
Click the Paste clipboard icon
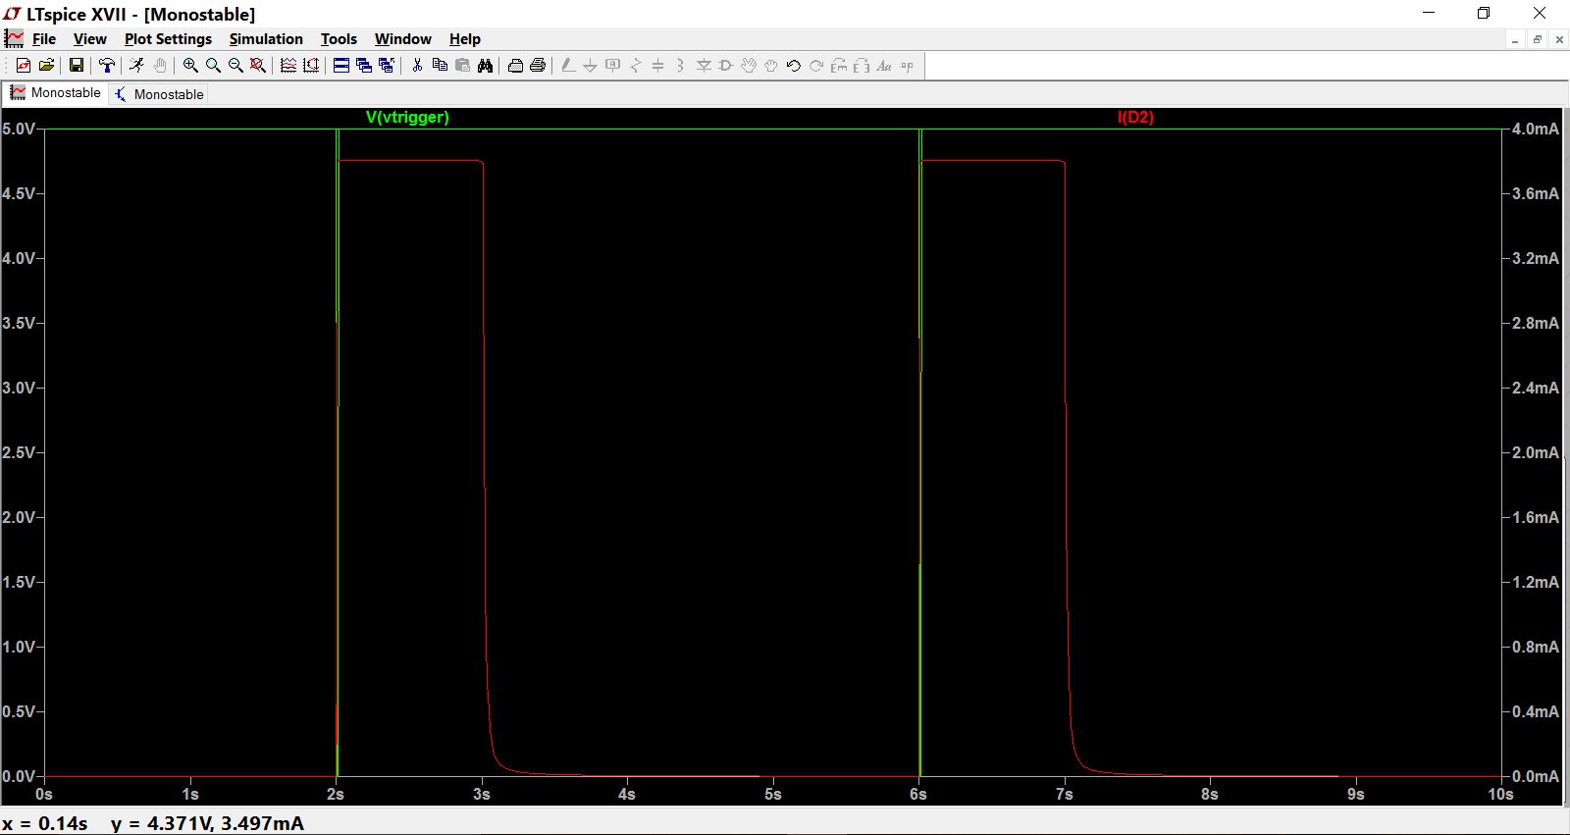[x=462, y=66]
